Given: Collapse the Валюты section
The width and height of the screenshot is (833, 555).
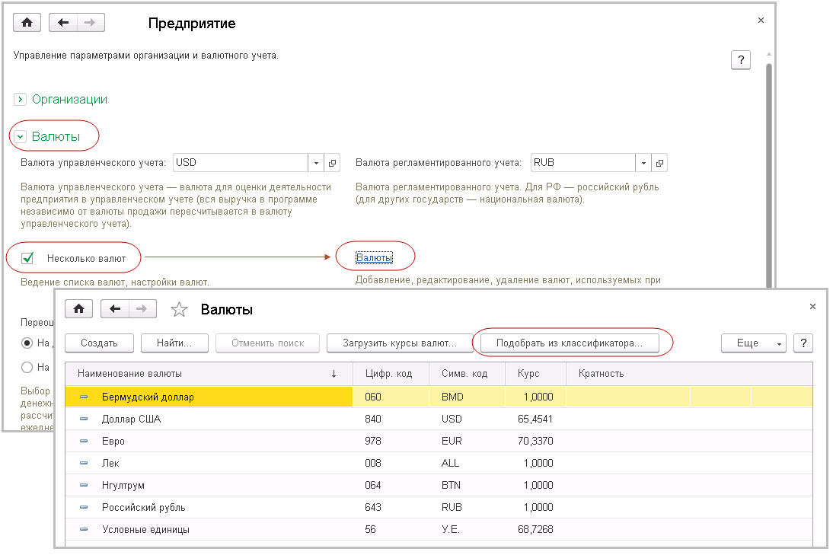Looking at the screenshot, I should pyautogui.click(x=21, y=137).
